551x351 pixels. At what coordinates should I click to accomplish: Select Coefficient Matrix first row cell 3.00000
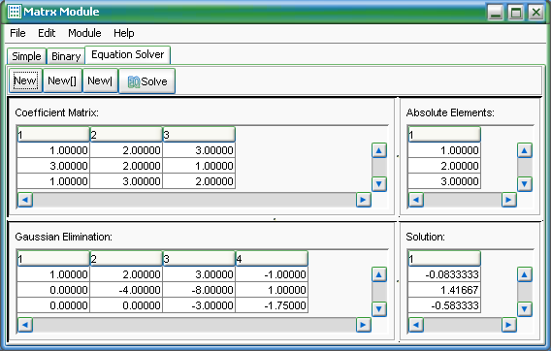(199, 150)
